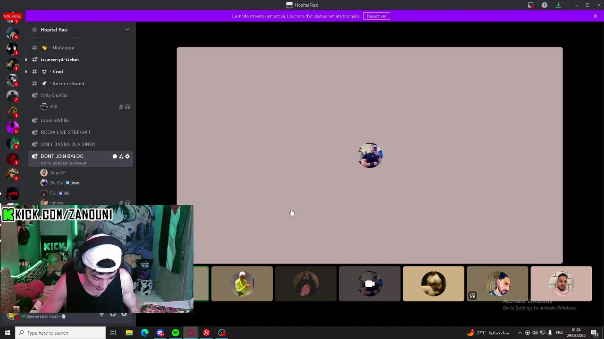The height and width of the screenshot is (339, 604).
Task: Click deafened icon on bearded participant tile
Action: pyautogui.click(x=472, y=296)
